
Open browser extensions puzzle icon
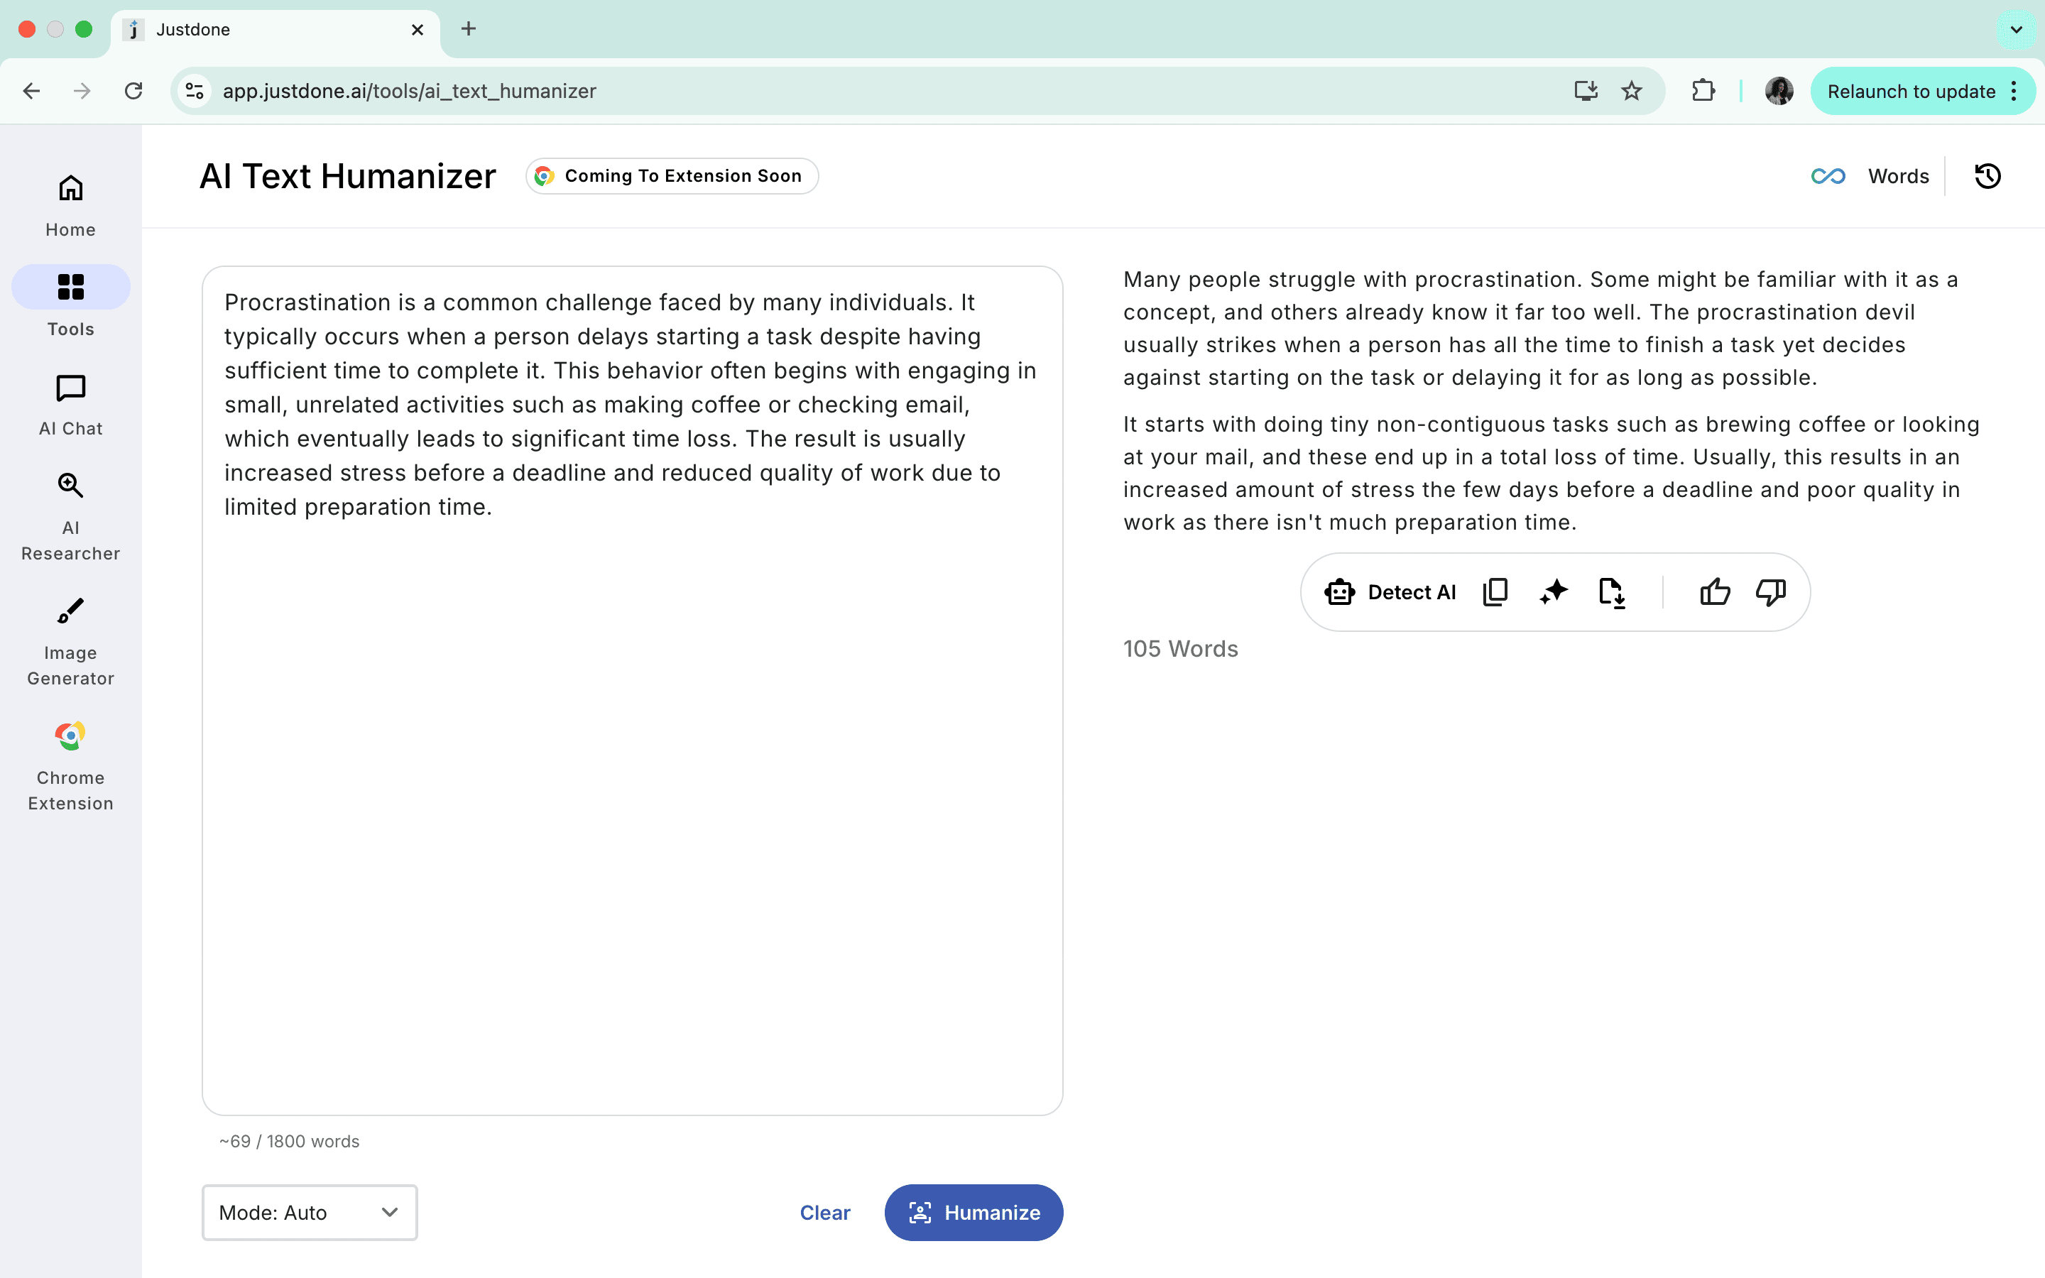tap(1703, 92)
